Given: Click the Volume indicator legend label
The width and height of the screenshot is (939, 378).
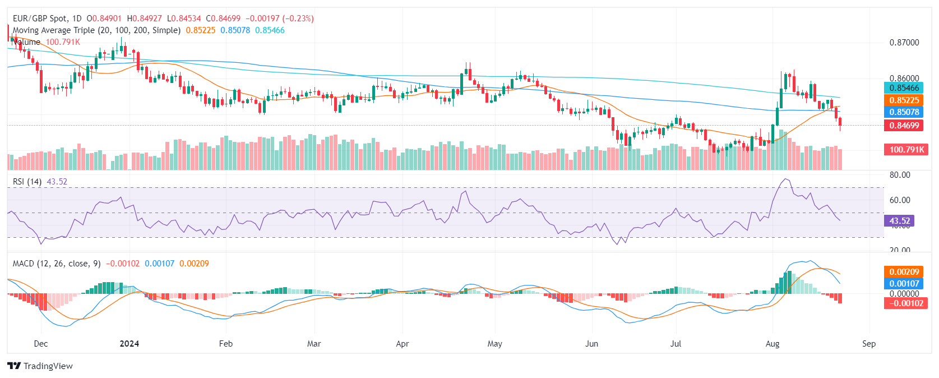Looking at the screenshot, I should 27,42.
